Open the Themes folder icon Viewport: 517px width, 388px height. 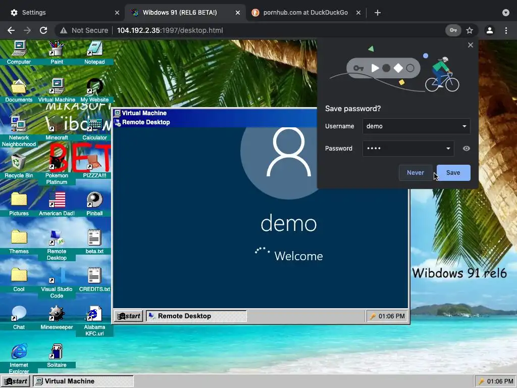(x=19, y=242)
